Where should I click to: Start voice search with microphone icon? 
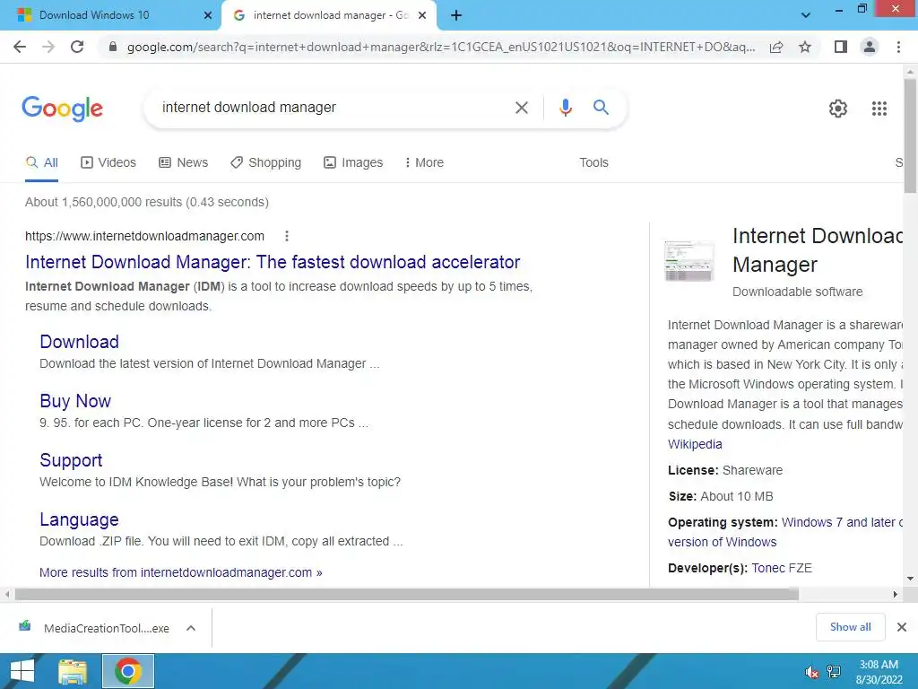click(565, 108)
